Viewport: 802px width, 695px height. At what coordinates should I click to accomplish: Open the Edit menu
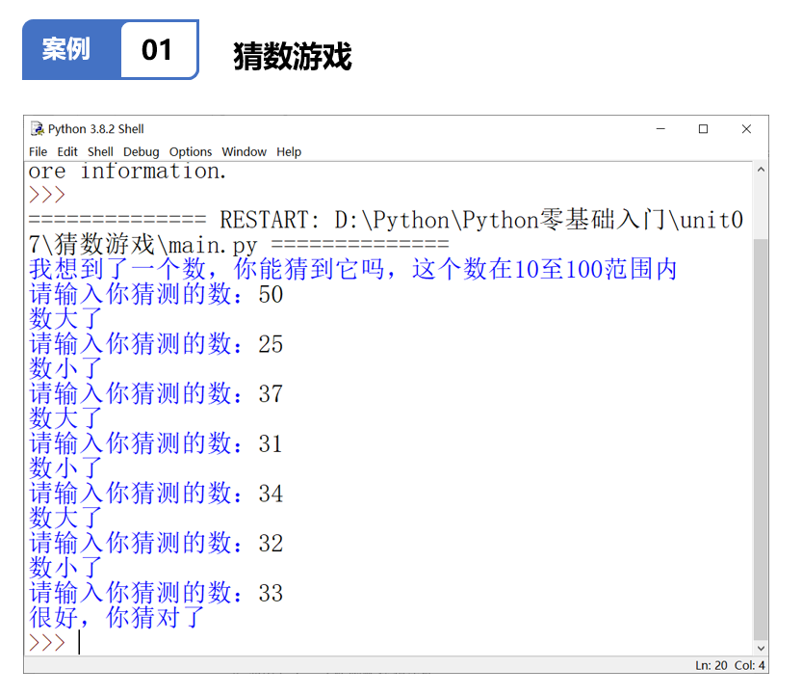coord(67,151)
